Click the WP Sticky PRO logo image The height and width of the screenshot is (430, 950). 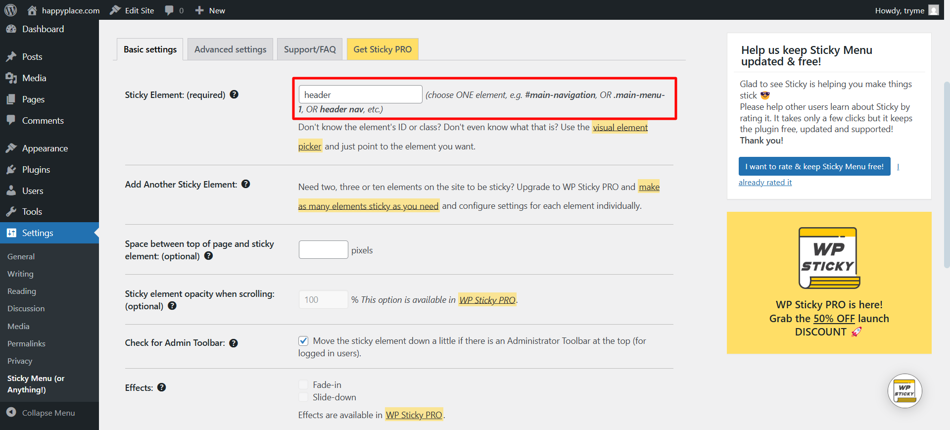click(x=829, y=258)
